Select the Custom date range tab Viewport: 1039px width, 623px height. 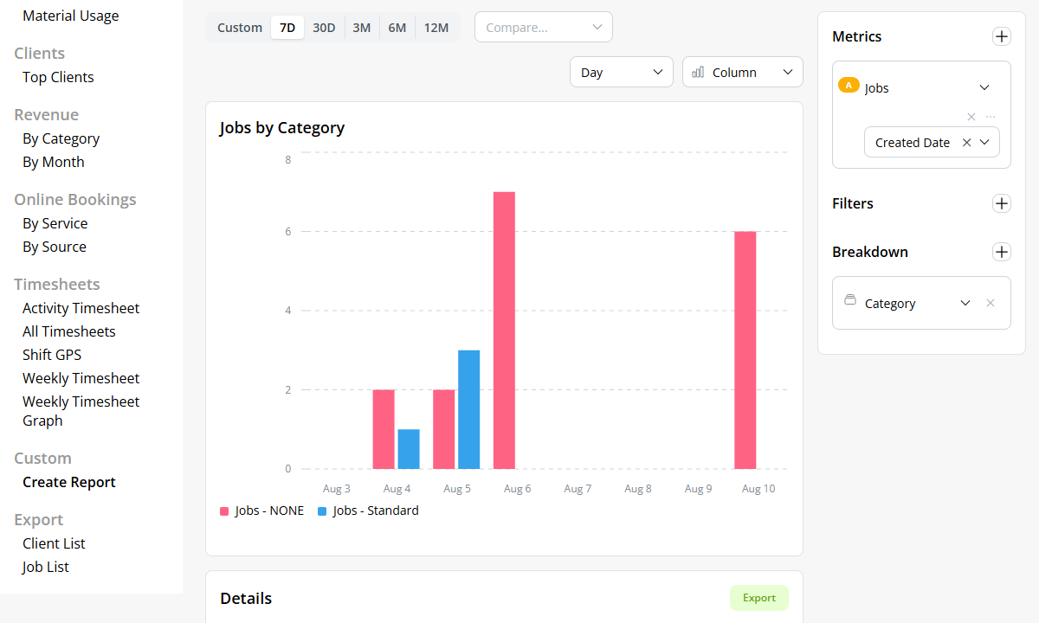[240, 28]
